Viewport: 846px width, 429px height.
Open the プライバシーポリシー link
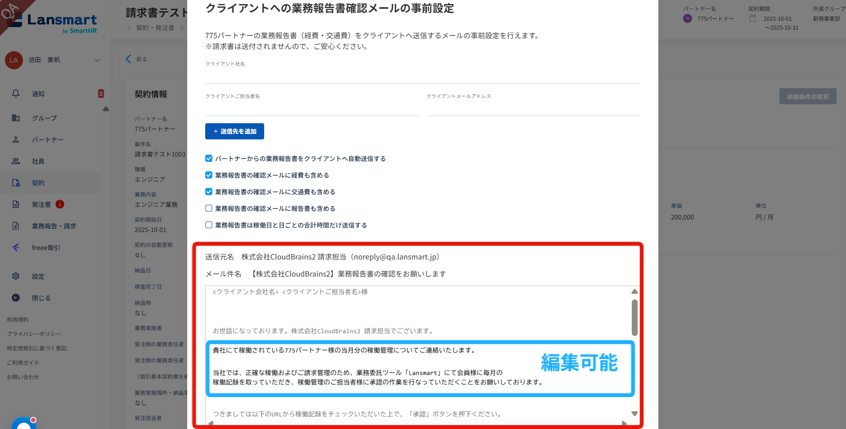[x=34, y=334]
